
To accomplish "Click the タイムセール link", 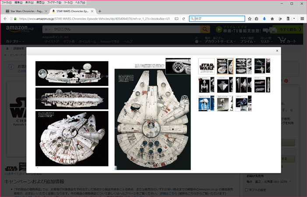I will tap(87, 41).
